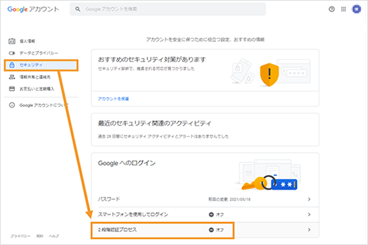
Task: Expand the パスワード row chevron
Action: point(309,199)
